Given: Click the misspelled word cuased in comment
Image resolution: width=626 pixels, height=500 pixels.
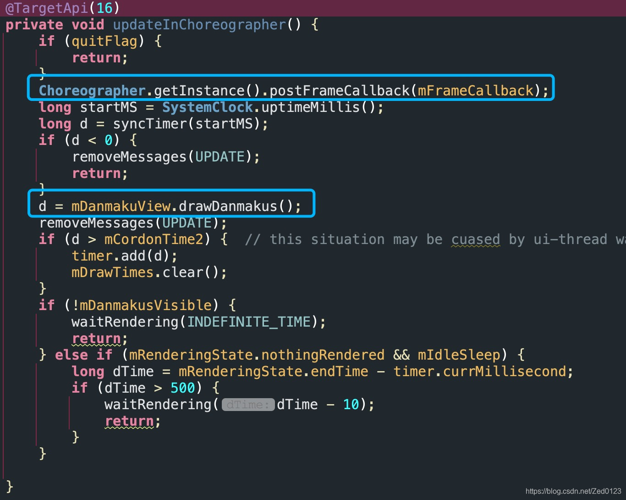Looking at the screenshot, I should (x=476, y=239).
